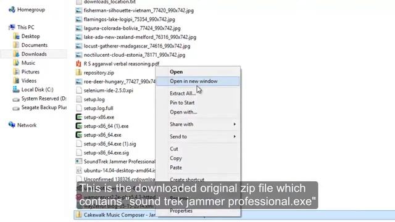Click the flamingos-lake-logipi image file icon
This screenshot has height=222, width=395.
coord(79,19)
